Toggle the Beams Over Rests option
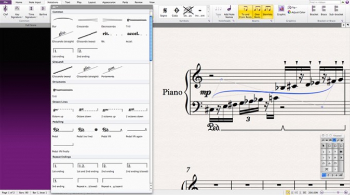Screen dimensions: 350x195 pyautogui.click(x=257, y=12)
